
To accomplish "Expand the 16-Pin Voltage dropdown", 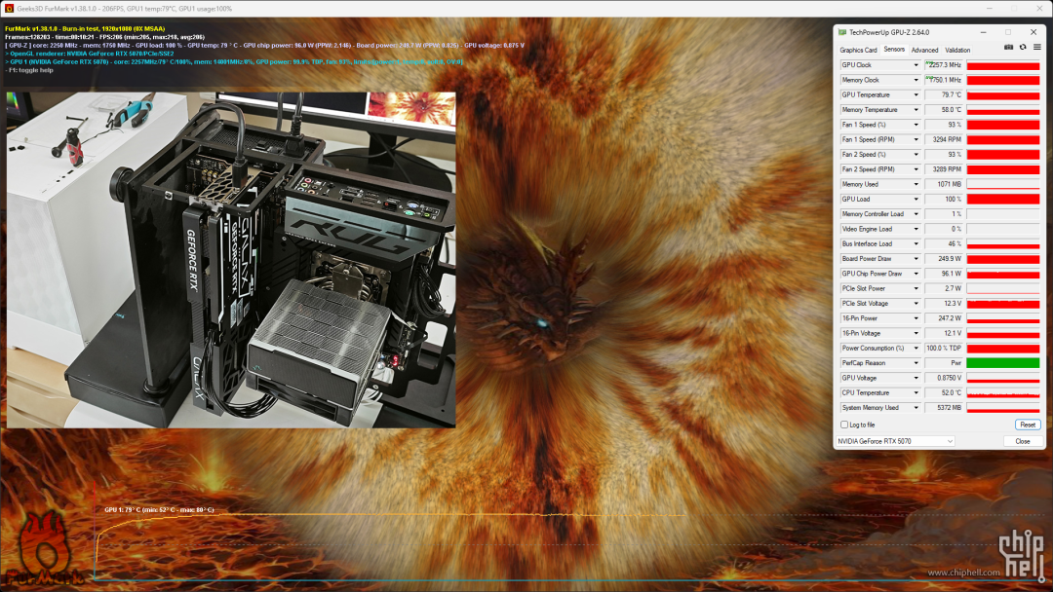I will [916, 333].
